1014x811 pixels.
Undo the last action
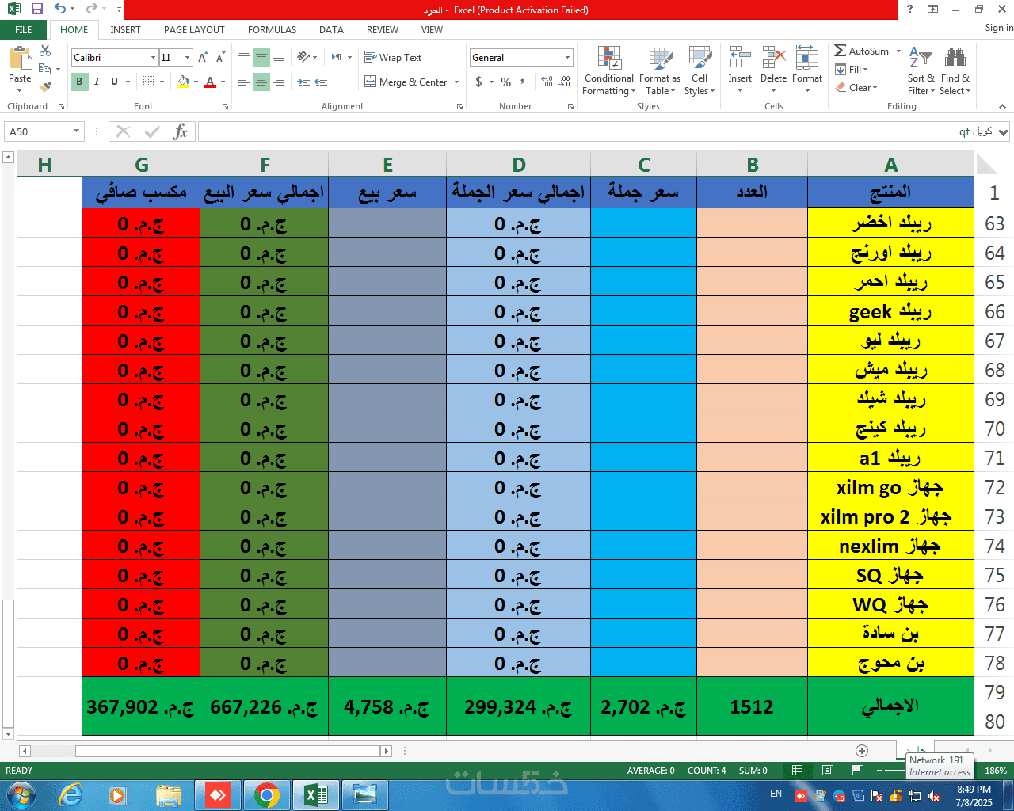point(60,10)
